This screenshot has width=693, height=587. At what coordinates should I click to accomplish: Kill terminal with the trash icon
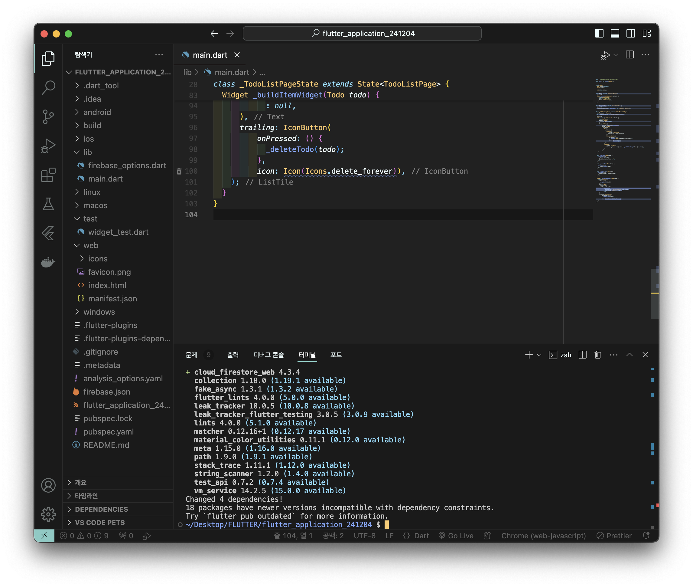click(597, 355)
